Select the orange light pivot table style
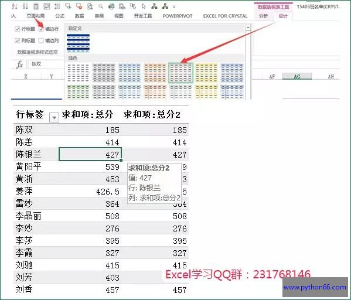Screen dimensions: 351x300 pyautogui.click(x=155, y=73)
